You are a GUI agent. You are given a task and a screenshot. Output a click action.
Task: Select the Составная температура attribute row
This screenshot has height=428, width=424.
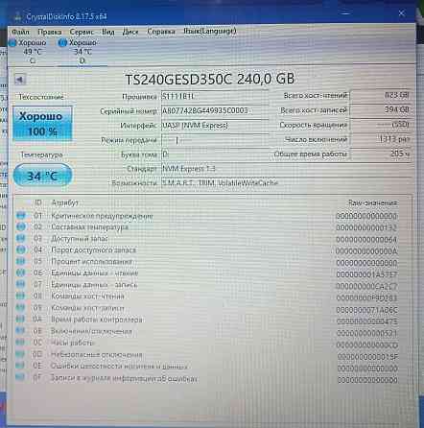point(206,227)
